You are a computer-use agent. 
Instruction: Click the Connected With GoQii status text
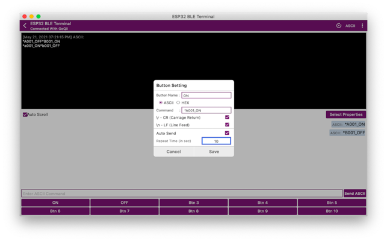(x=49, y=29)
